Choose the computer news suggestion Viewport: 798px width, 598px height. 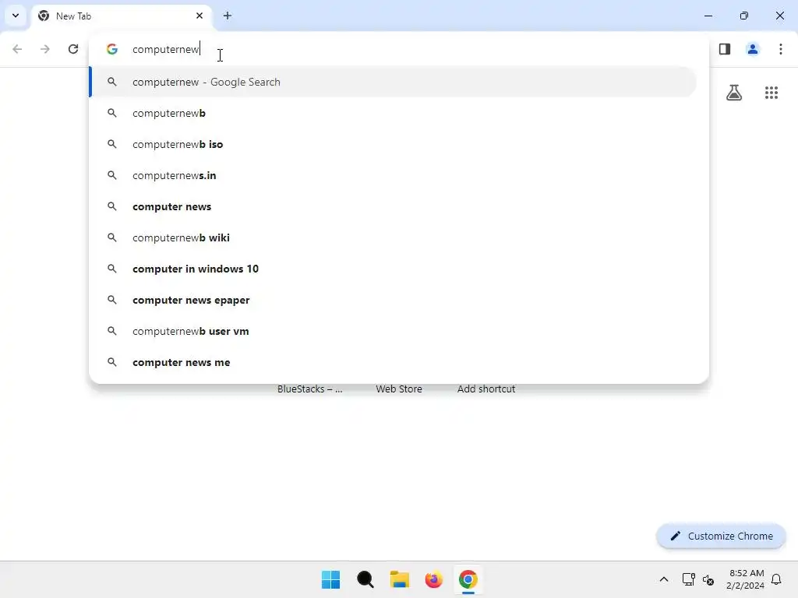(x=393, y=206)
